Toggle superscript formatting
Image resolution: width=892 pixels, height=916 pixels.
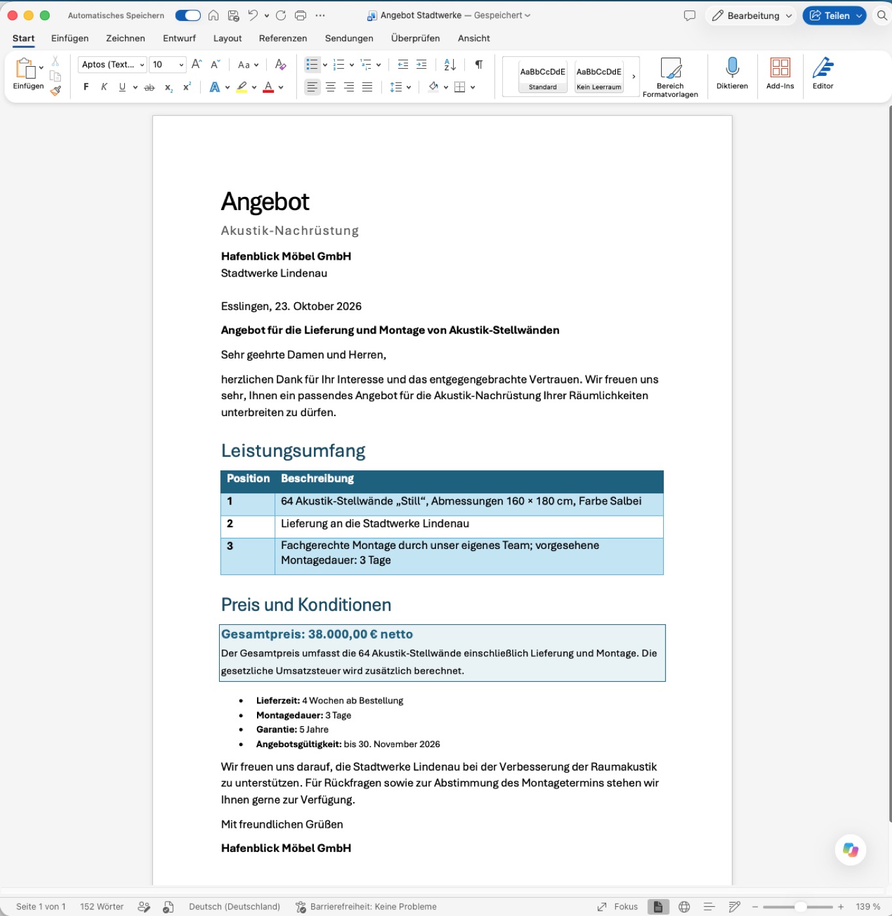click(x=187, y=87)
